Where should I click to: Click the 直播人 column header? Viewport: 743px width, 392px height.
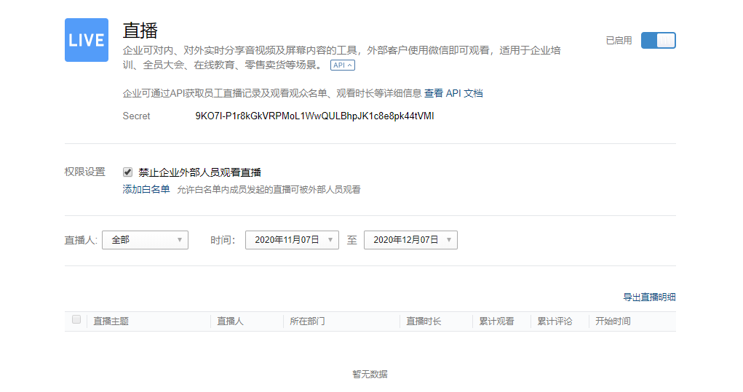[x=230, y=321]
